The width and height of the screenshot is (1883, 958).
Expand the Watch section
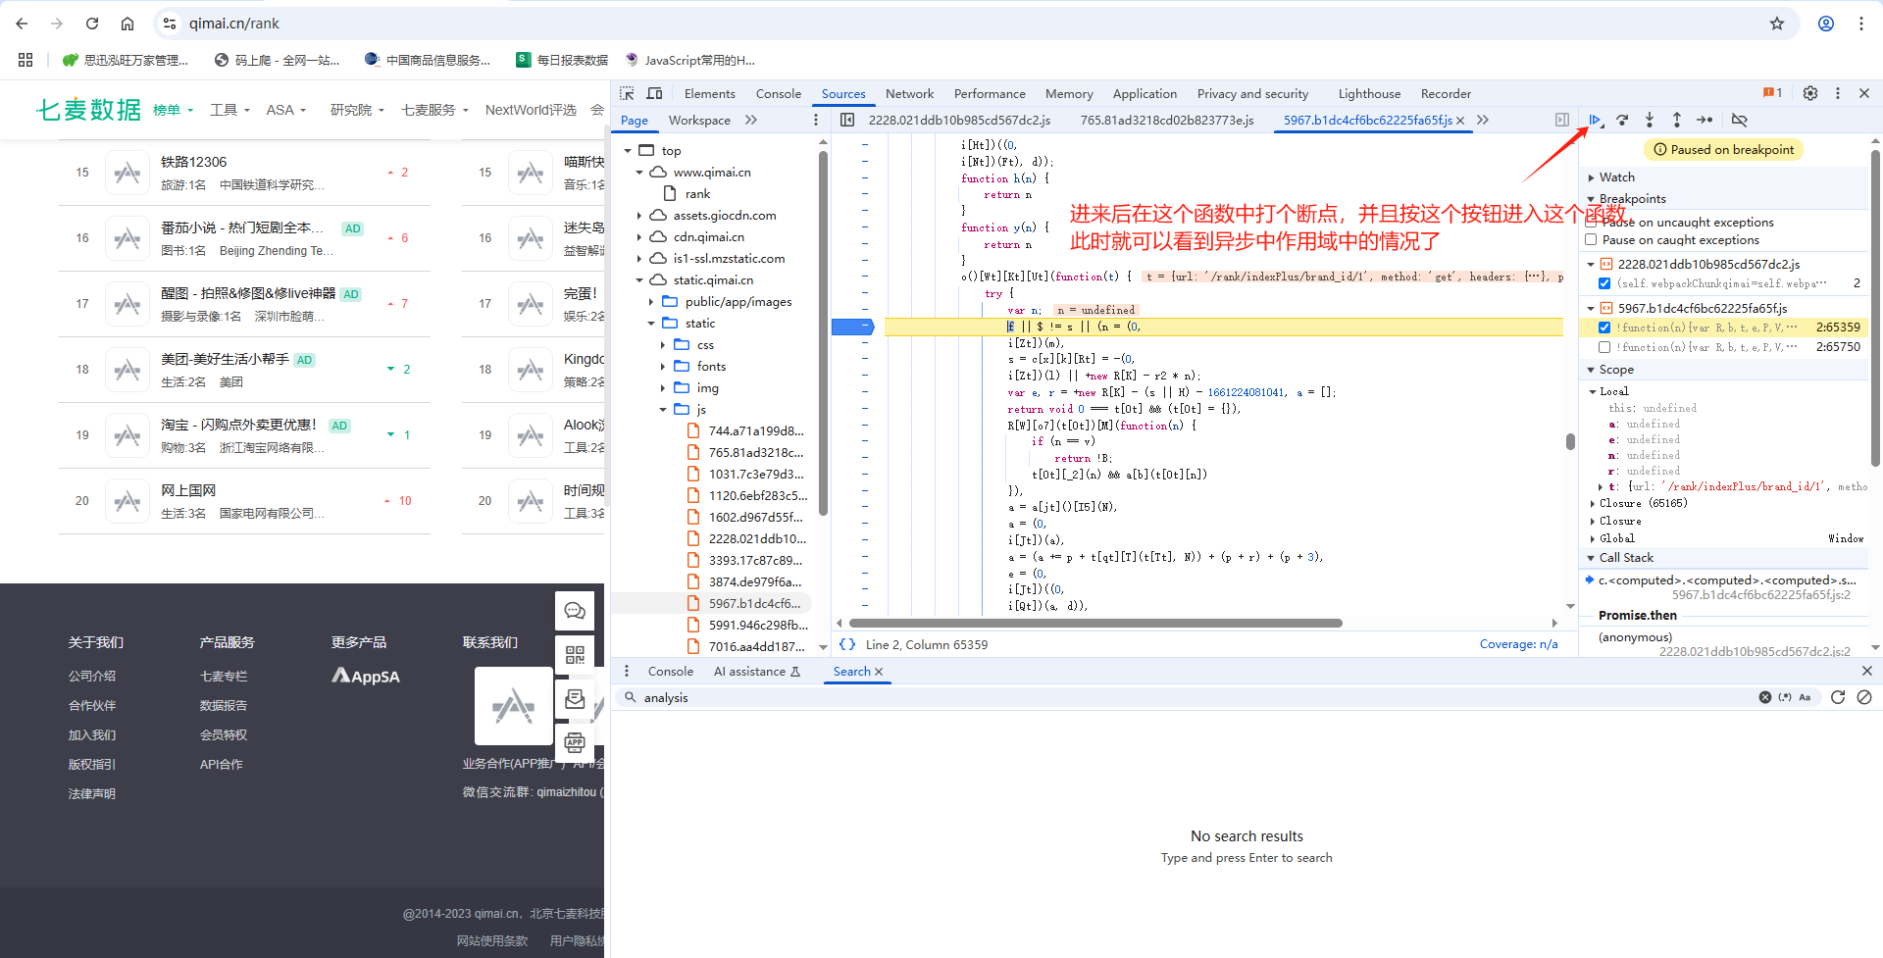pos(1592,176)
